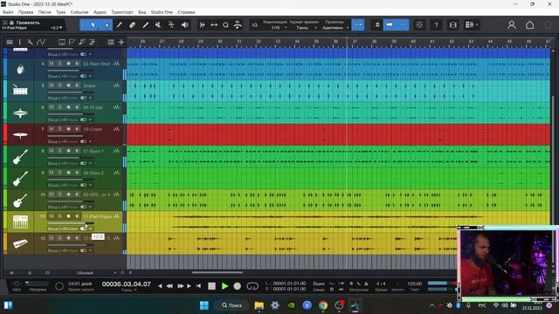This screenshot has width=559, height=314.
Task: Open the user account profile icon
Action: [x=512, y=25]
